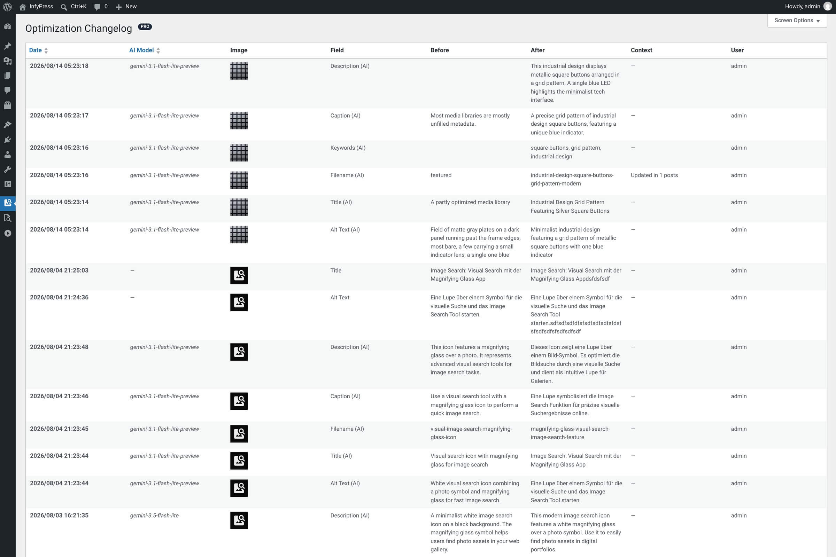Open the thumbnail in the 21:24:36 Alt Text row
836x557 pixels.
click(239, 302)
